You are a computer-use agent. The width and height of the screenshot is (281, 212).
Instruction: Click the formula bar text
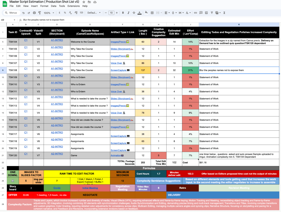pos(44,20)
